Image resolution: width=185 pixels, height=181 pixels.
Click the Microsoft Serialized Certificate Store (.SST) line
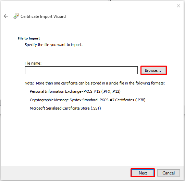[x=65, y=108]
